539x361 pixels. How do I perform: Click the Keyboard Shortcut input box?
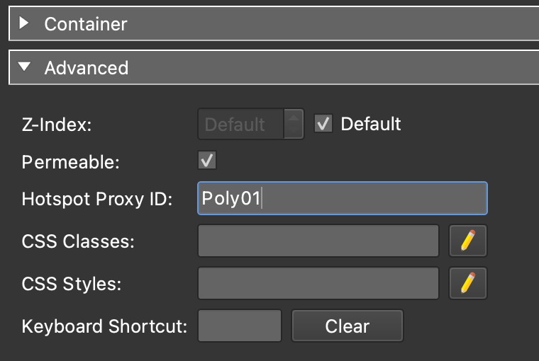(x=240, y=326)
